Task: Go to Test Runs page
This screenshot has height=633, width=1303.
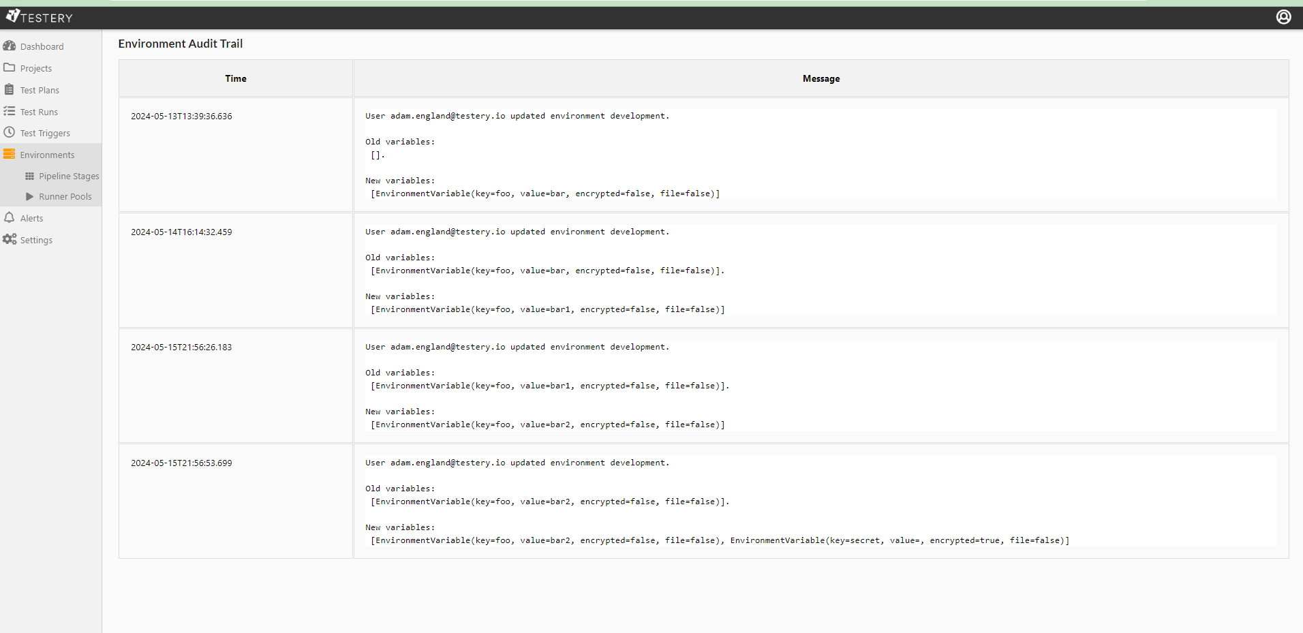Action: click(39, 112)
